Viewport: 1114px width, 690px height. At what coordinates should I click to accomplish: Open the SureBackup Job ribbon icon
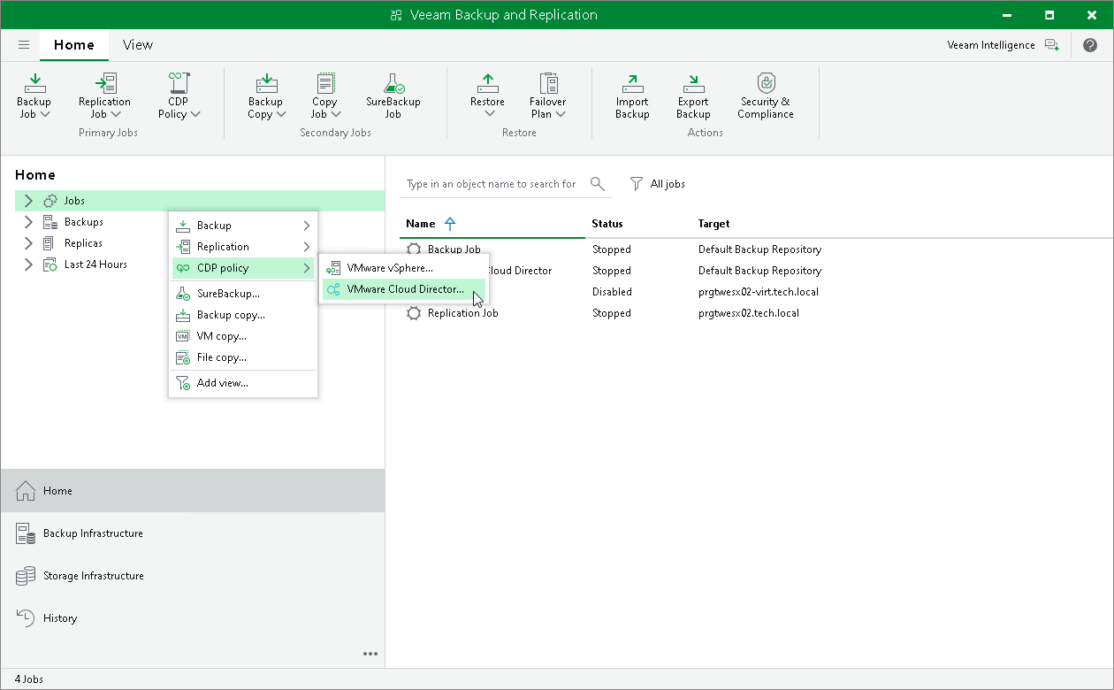point(393,83)
